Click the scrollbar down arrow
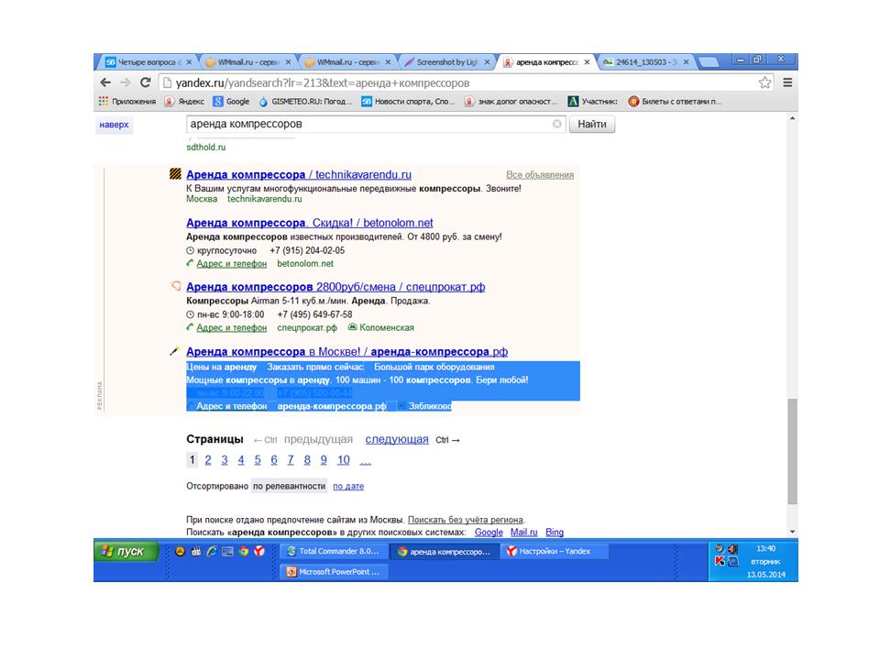The height and width of the screenshot is (660, 880). pos(792,532)
